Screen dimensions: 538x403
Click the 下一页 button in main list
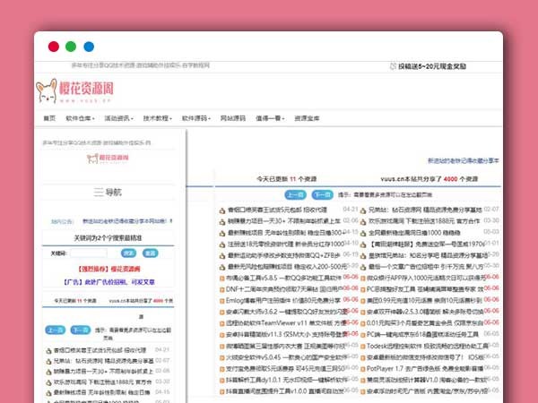pos(320,193)
